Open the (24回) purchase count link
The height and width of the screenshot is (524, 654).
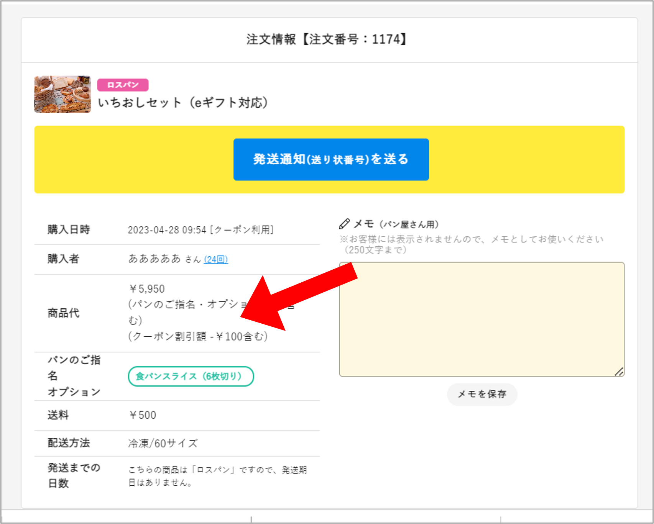216,260
